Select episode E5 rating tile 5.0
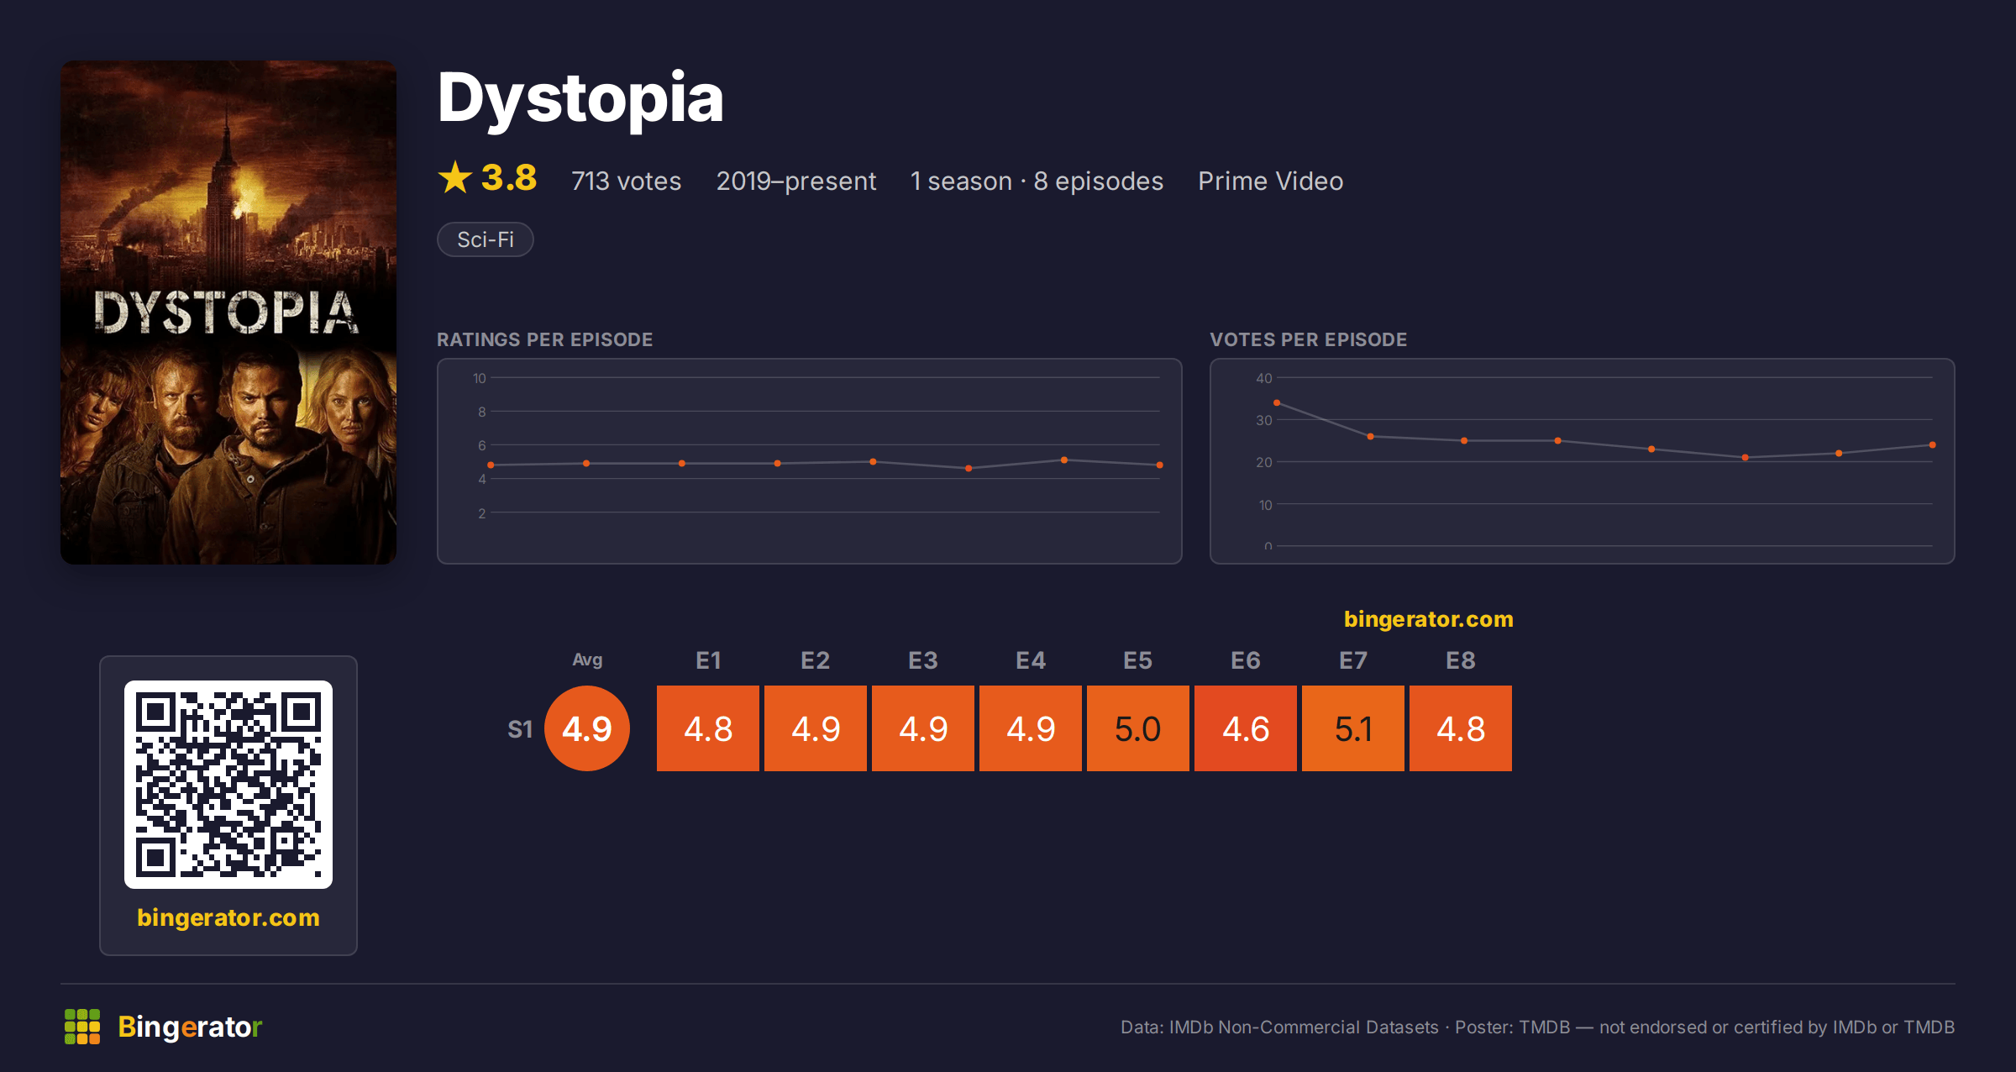This screenshot has width=2016, height=1072. tap(1138, 728)
